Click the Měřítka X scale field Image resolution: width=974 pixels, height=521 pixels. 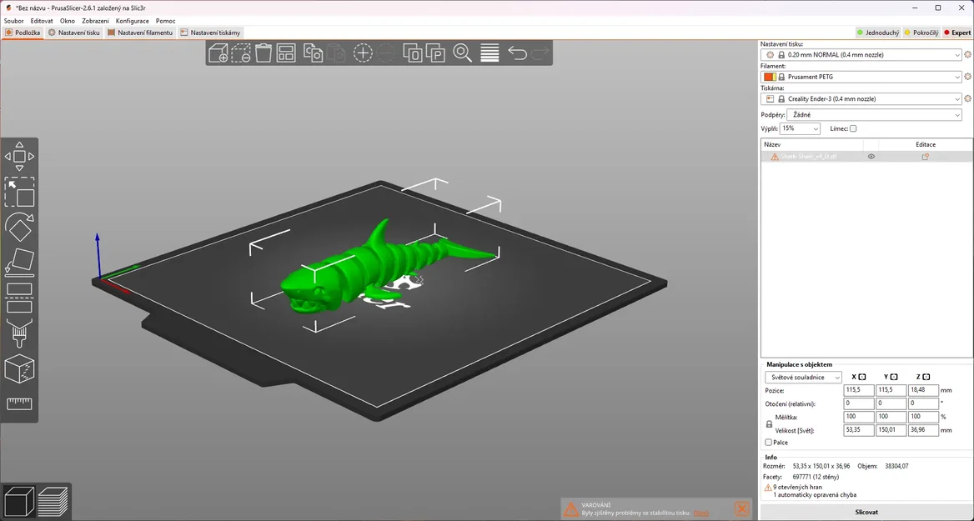pos(858,417)
